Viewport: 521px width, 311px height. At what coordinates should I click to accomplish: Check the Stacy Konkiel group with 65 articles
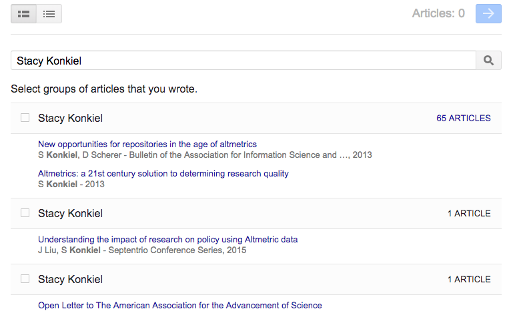pyautogui.click(x=25, y=118)
